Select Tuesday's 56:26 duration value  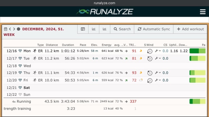pos(70,58)
